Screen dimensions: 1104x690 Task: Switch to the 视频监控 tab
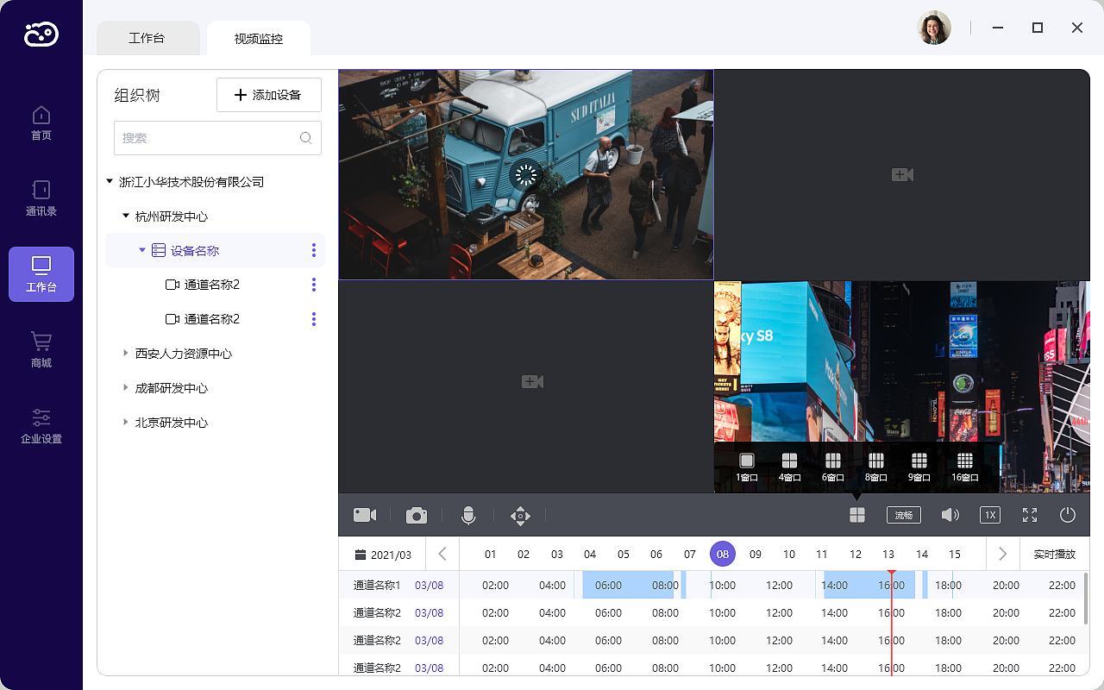pos(259,38)
